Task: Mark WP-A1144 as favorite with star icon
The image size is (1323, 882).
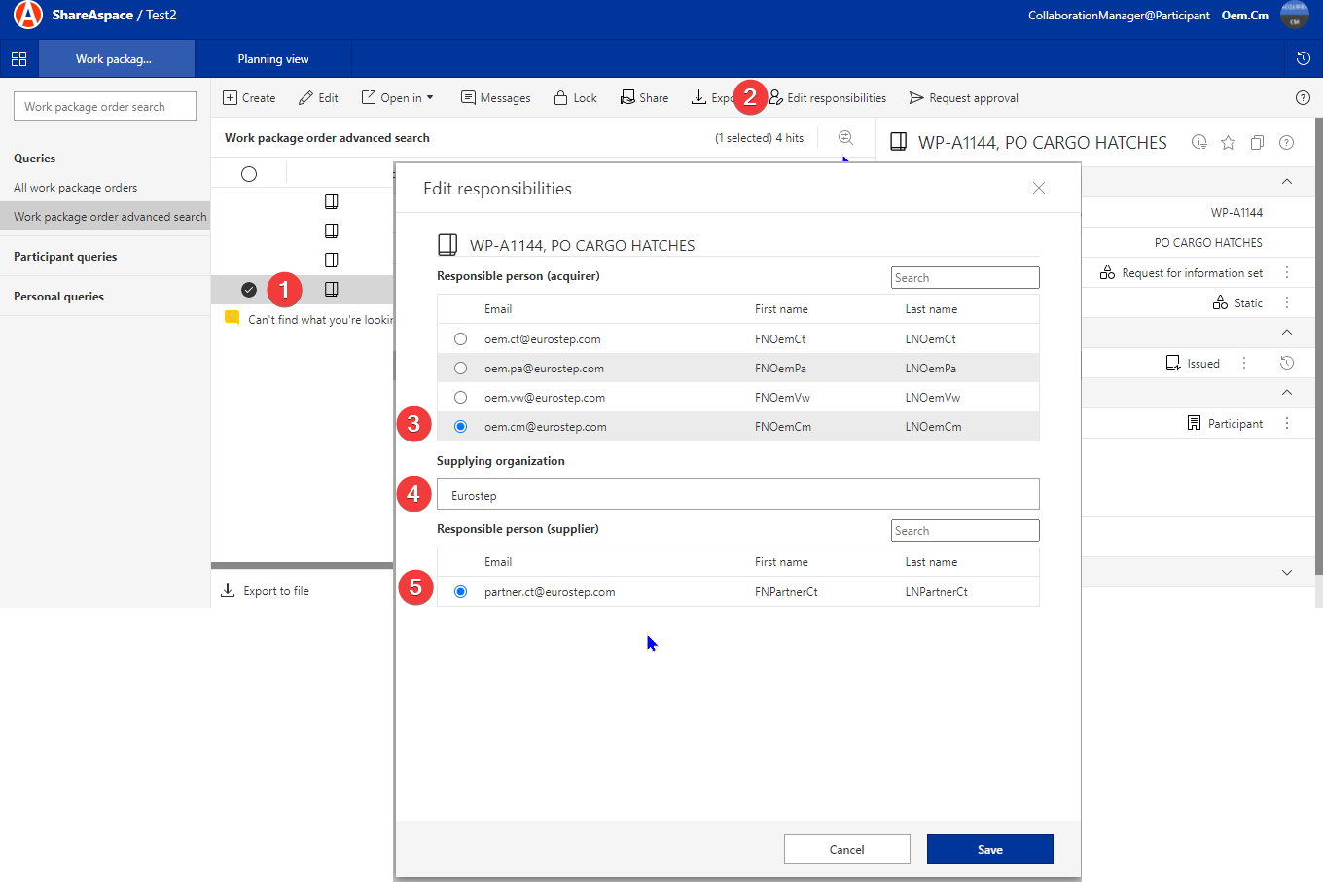Action: pos(1228,143)
